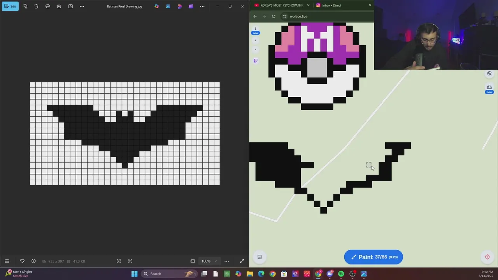Delete the image with trash icon
498x280 pixels.
(36, 6)
